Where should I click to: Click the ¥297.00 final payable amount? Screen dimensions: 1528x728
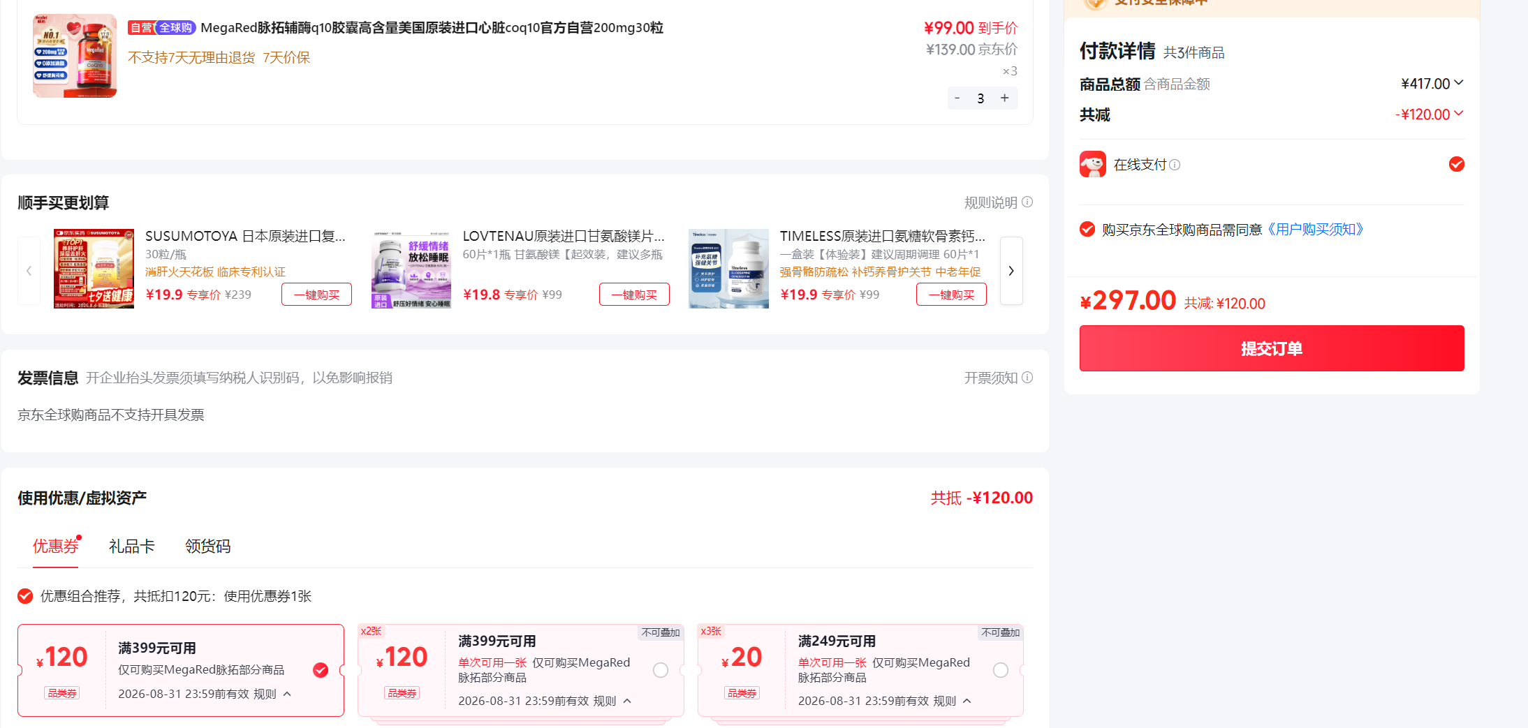[1128, 301]
